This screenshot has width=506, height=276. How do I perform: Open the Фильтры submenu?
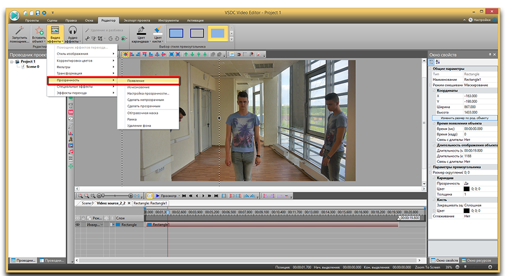click(82, 67)
